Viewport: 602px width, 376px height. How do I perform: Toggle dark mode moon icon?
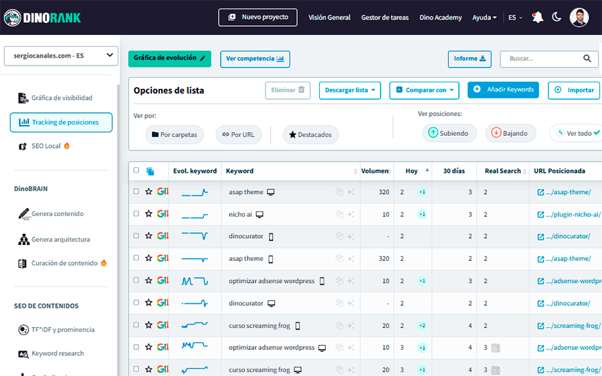(x=557, y=17)
